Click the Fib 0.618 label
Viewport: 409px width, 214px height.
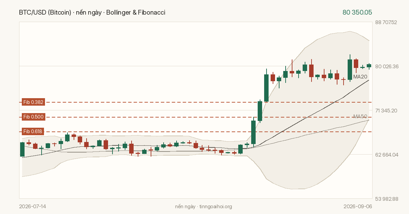coord(33,131)
